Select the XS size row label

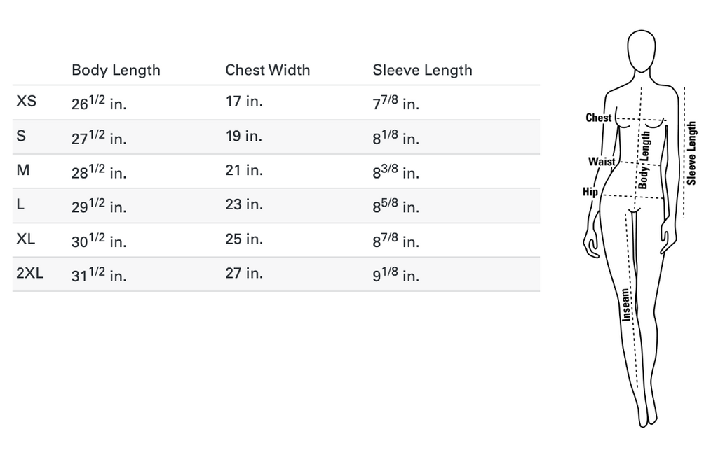click(26, 101)
